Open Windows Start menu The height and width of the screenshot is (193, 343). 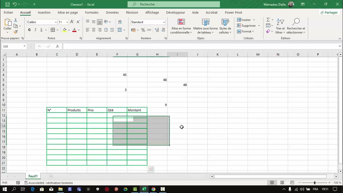5,189
